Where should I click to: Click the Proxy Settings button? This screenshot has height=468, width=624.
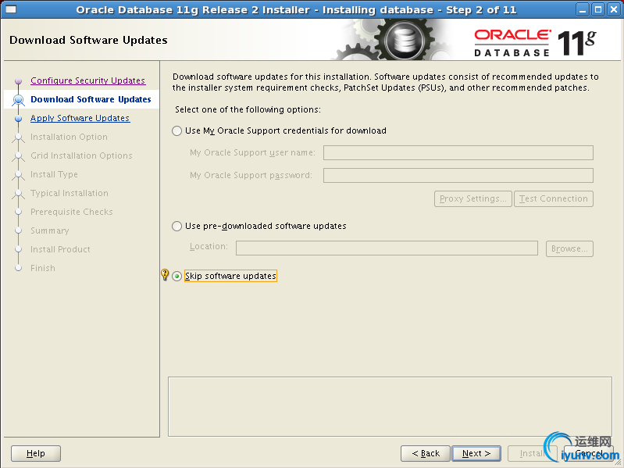point(472,198)
